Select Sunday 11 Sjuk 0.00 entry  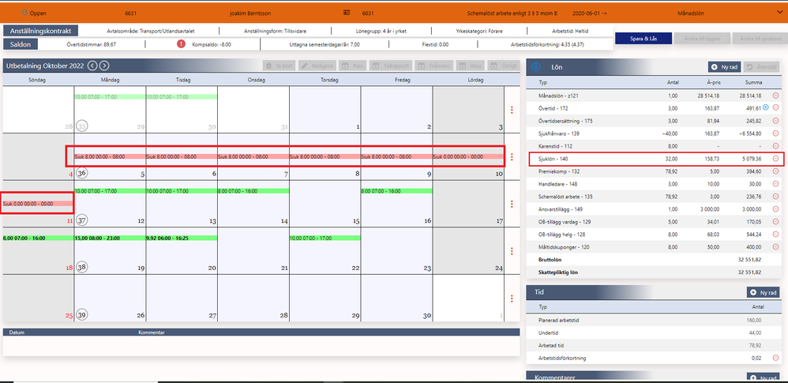point(38,204)
